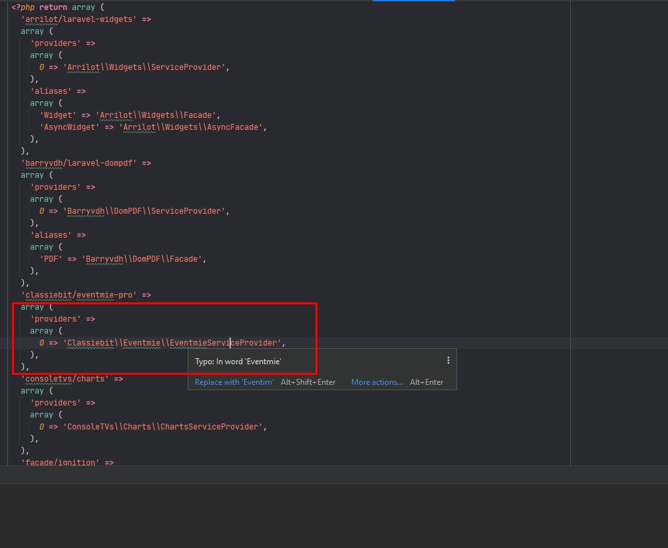Click the 'PDF' alias key

tap(51, 259)
